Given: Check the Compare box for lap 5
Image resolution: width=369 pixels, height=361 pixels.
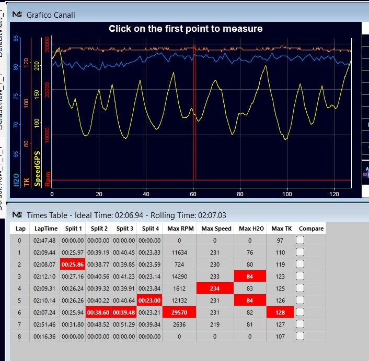Looking at the screenshot, I should [300, 300].
